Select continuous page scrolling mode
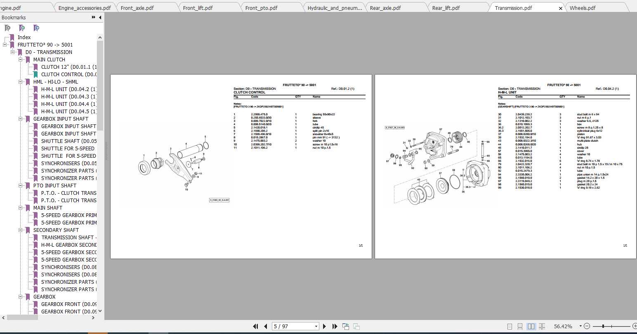The width and height of the screenshot is (637, 334). coord(520,326)
